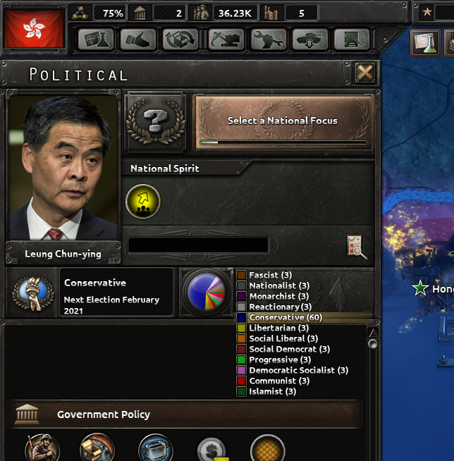Click the scrollbar up arrow
Image resolution: width=454 pixels, height=461 pixels.
coord(373,333)
